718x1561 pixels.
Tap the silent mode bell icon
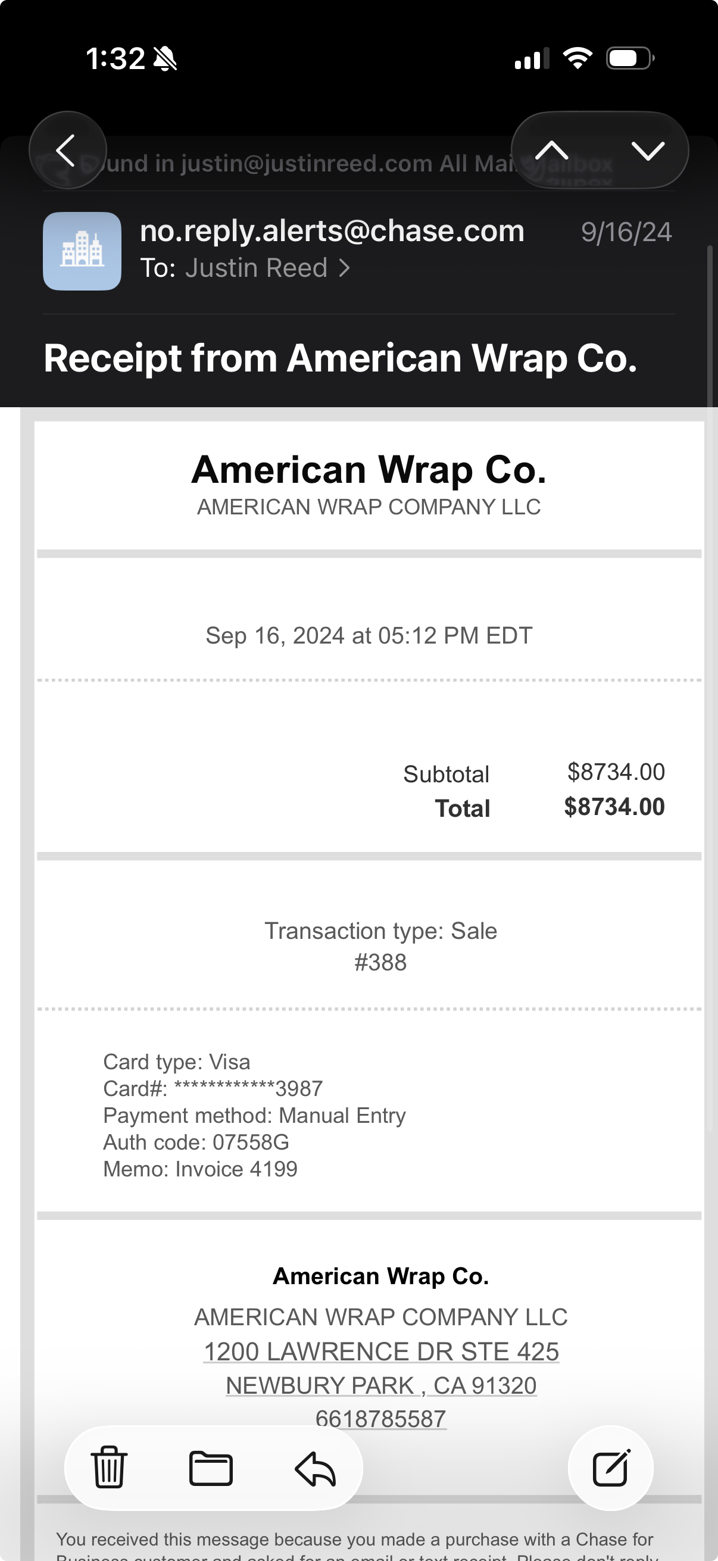pyautogui.click(x=165, y=60)
